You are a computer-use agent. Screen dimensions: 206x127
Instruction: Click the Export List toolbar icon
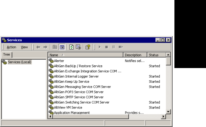79,47
